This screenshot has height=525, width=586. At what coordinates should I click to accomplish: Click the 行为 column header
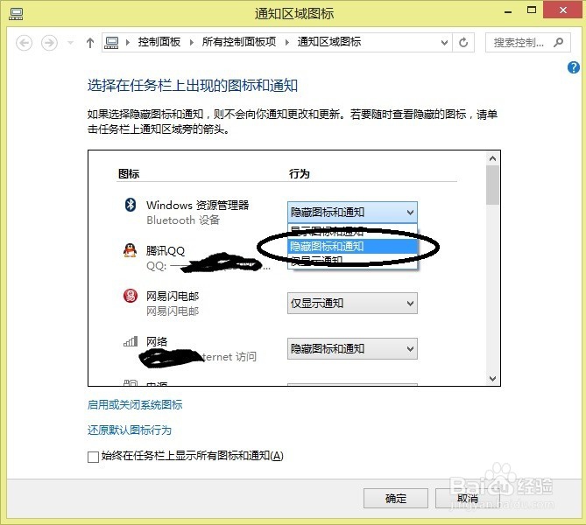(299, 173)
